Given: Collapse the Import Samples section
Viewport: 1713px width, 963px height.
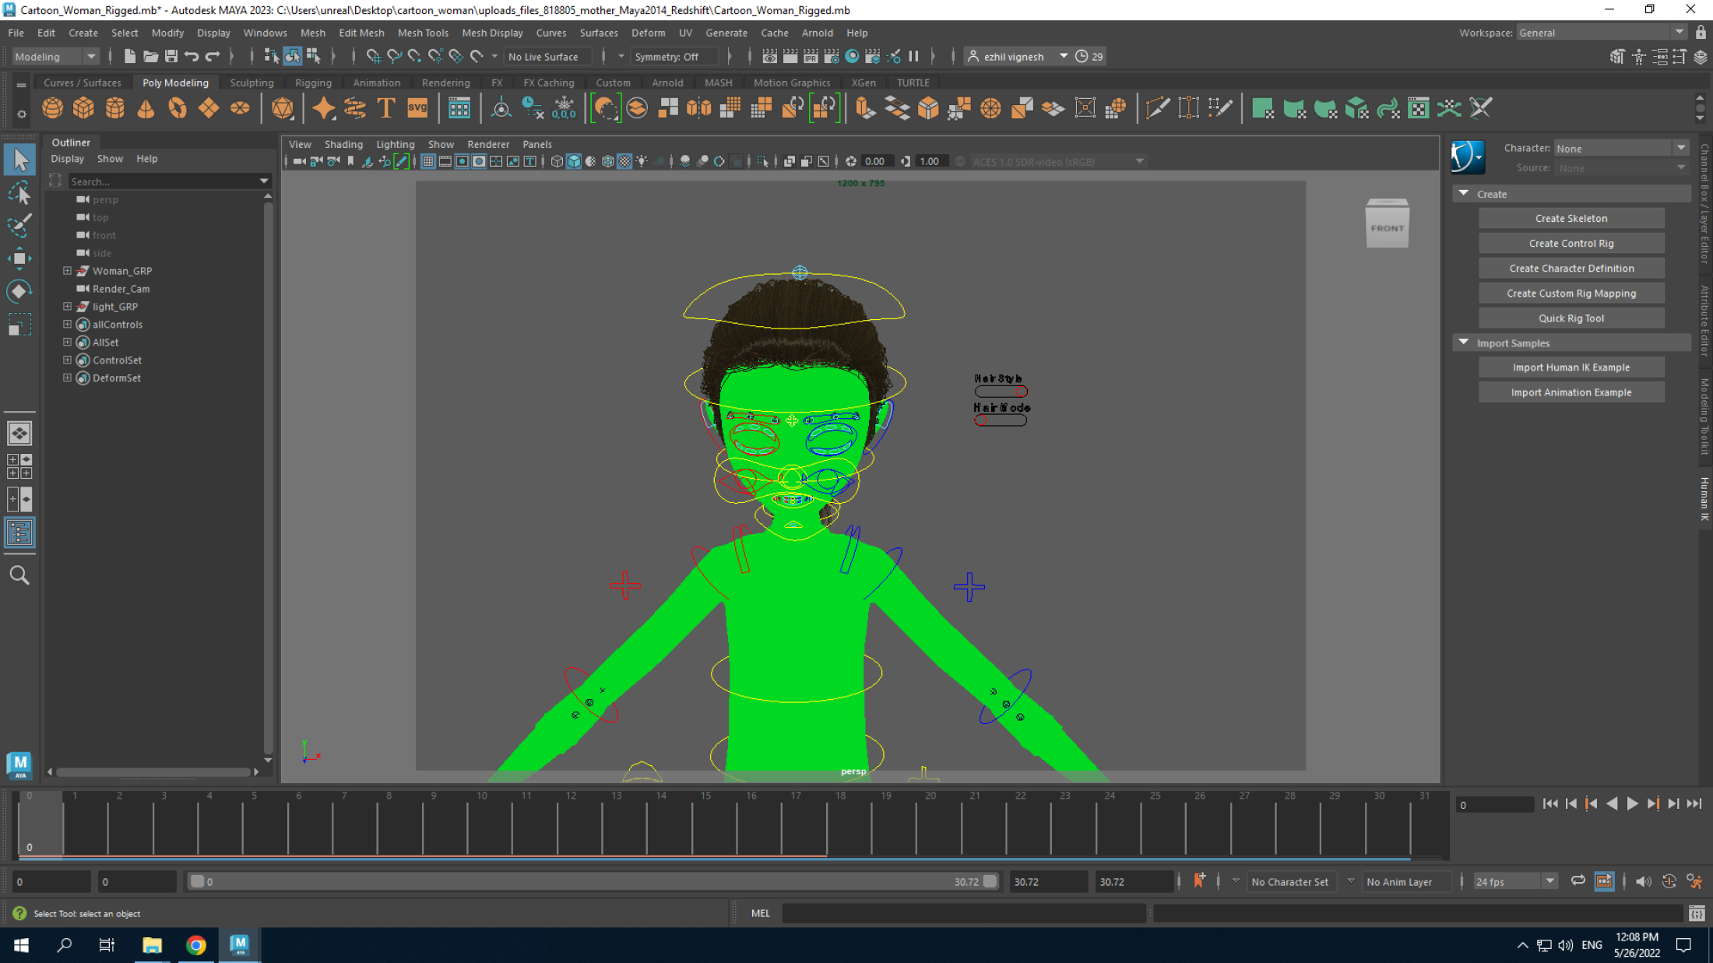Looking at the screenshot, I should pos(1464,343).
